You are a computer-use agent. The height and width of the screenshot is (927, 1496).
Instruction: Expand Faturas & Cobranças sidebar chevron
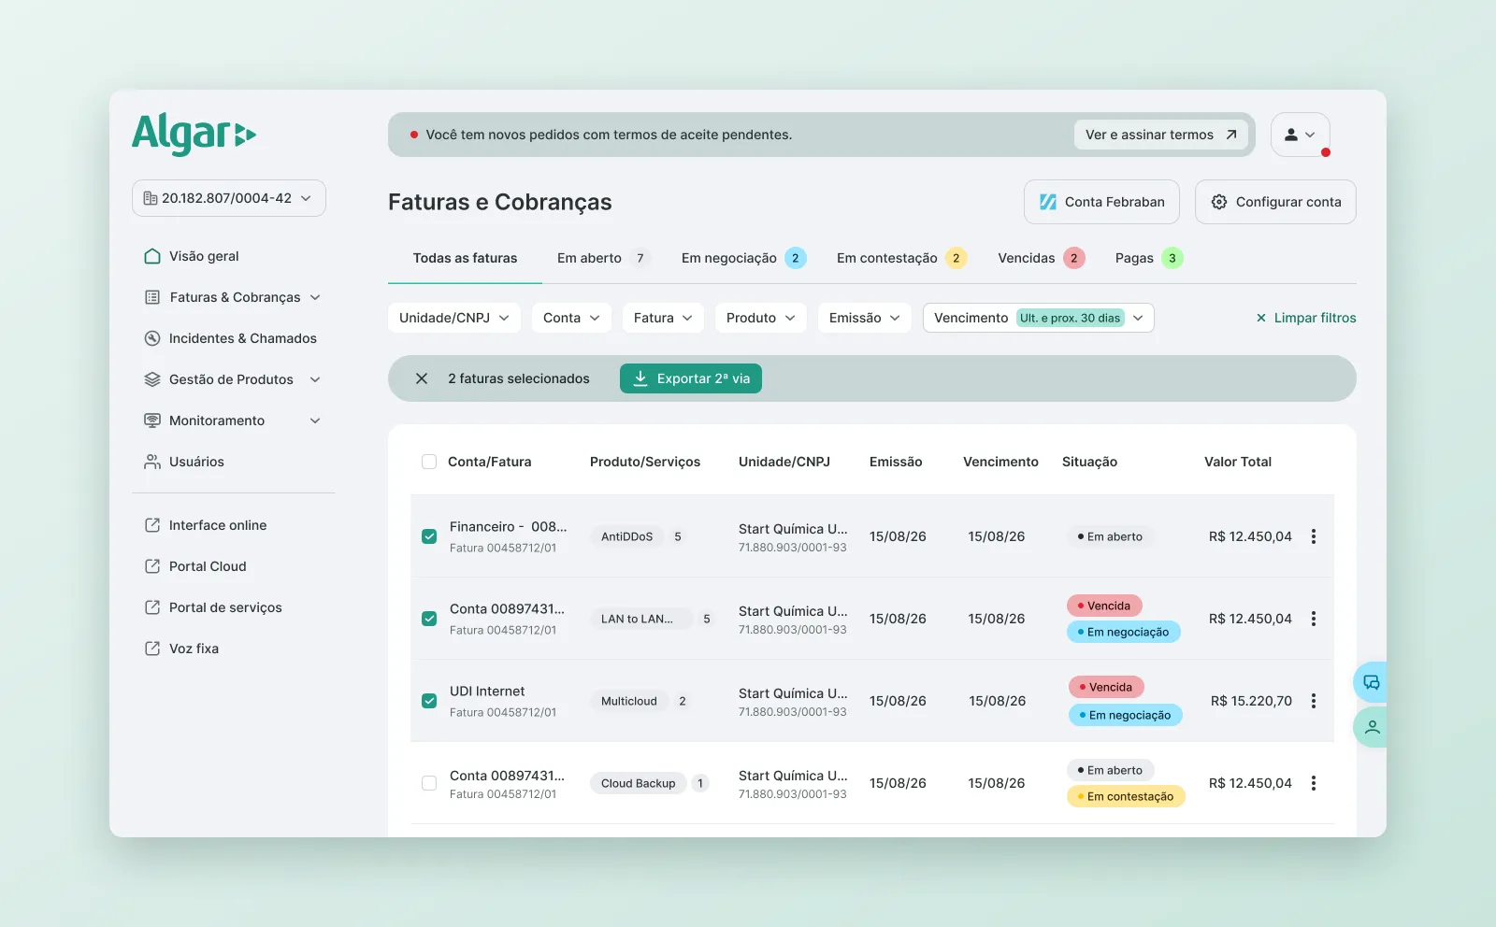pos(315,297)
